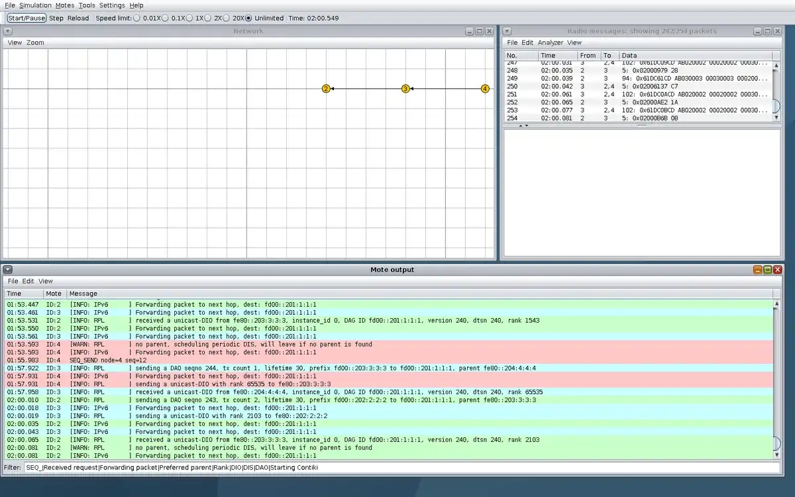Viewport: 795px width, 497px height.
Task: Select the Unlimited speed option
Action: 248,18
